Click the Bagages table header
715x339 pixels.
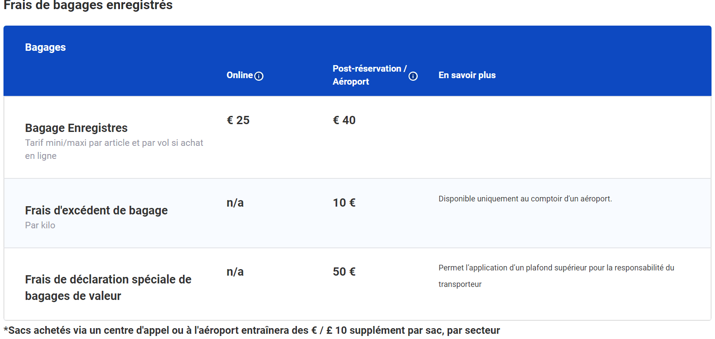click(45, 47)
